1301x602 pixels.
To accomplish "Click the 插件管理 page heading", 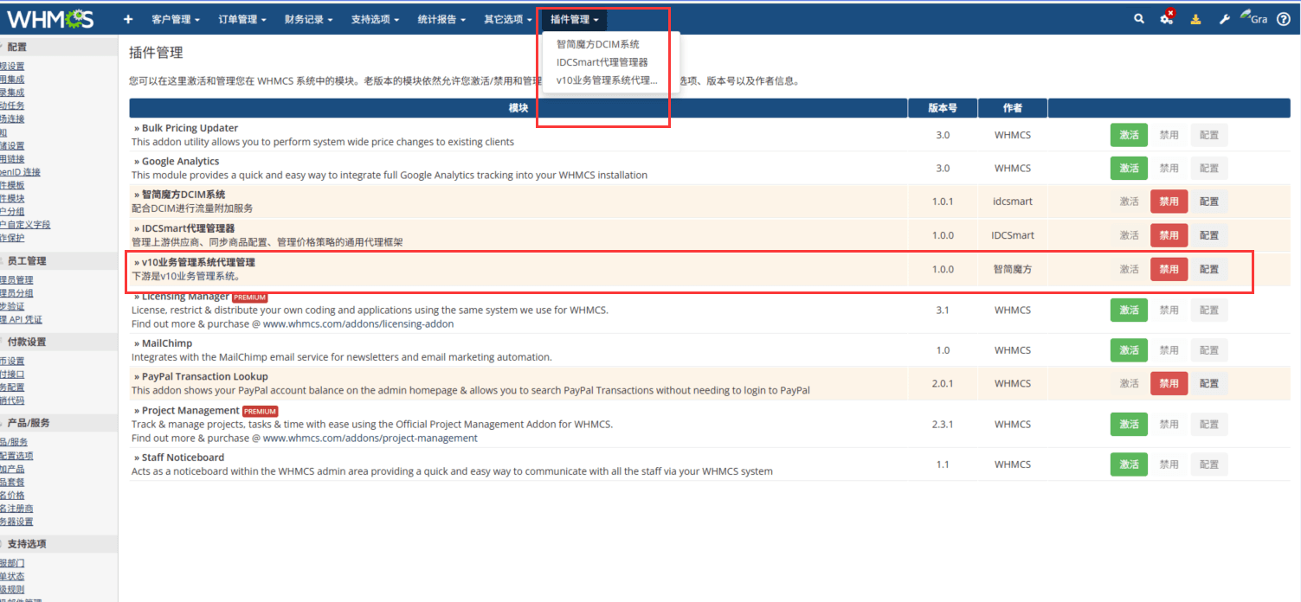I will pos(156,53).
